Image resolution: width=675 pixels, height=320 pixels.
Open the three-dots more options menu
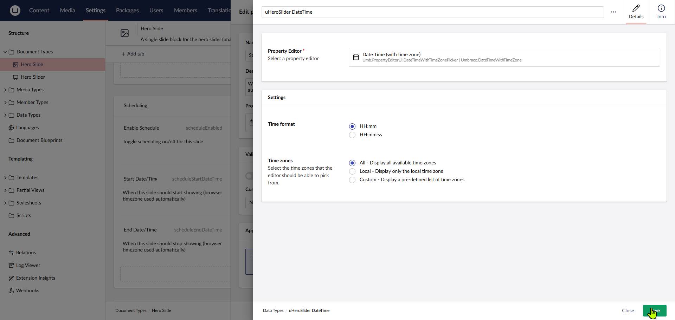[613, 12]
